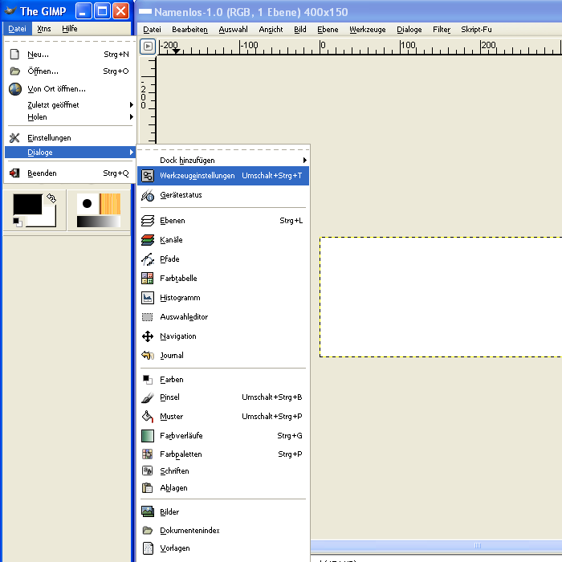Open the Ansicht menu
562x562 pixels.
pyautogui.click(x=271, y=30)
